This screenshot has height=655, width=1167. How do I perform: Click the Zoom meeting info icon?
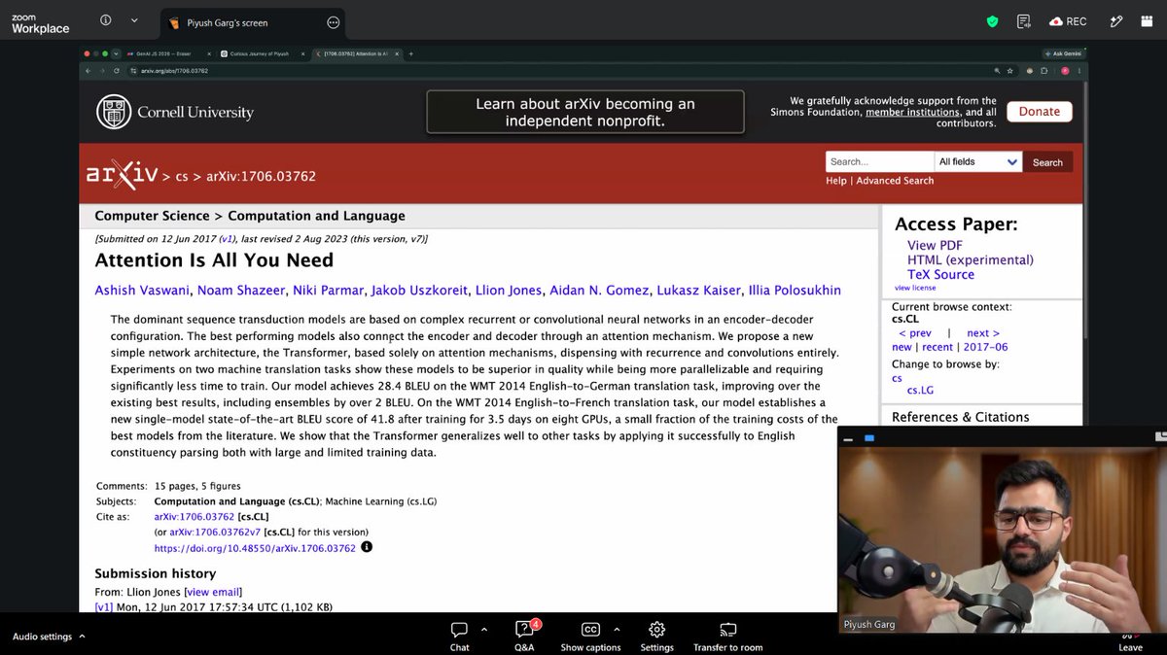[105, 20]
